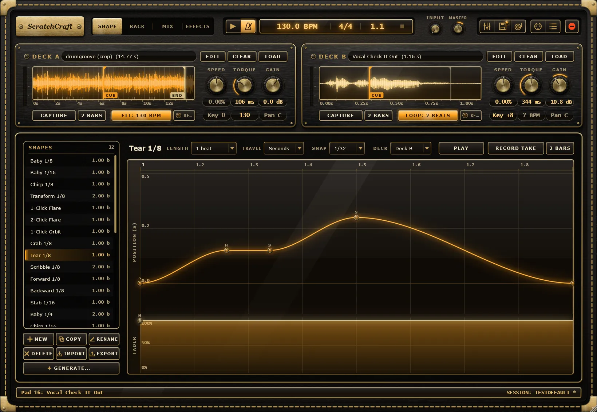Click the MASTER level knob
Image resolution: width=597 pixels, height=412 pixels.
[458, 29]
